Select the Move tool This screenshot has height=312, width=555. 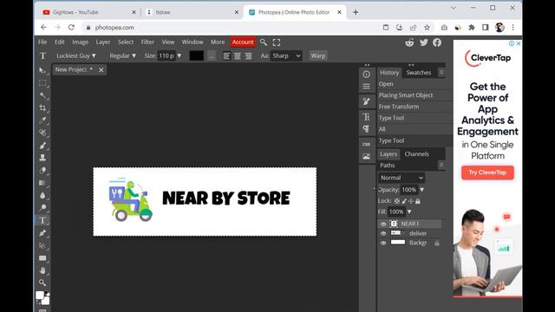click(x=42, y=70)
